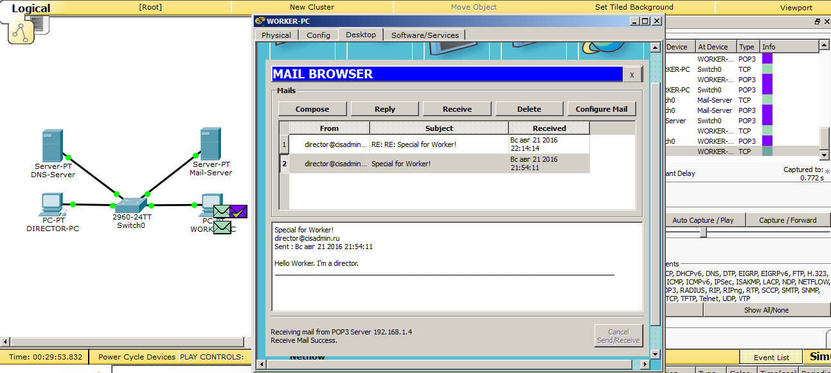This screenshot has width=831, height=373.
Task: Select Mail-Server TCP event row
Action: tap(742, 100)
